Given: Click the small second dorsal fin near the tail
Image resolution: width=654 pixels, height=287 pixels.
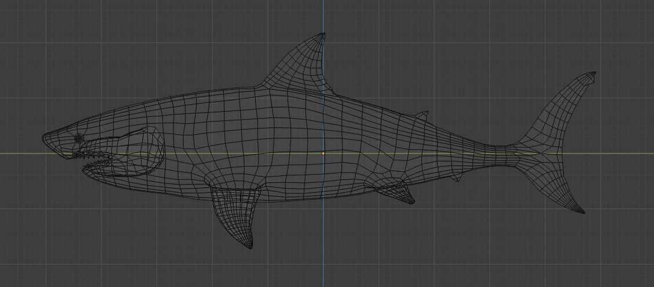Looking at the screenshot, I should (422, 115).
